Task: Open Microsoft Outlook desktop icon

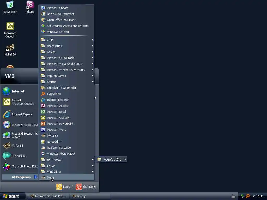Action: coord(10,26)
